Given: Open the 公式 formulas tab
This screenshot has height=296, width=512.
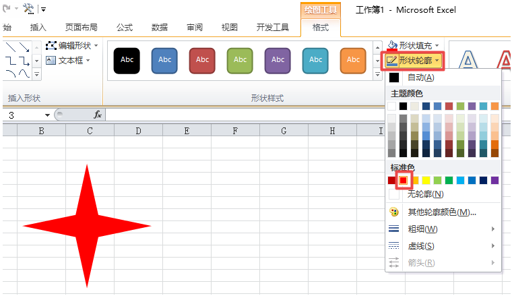Looking at the screenshot, I should tap(125, 28).
